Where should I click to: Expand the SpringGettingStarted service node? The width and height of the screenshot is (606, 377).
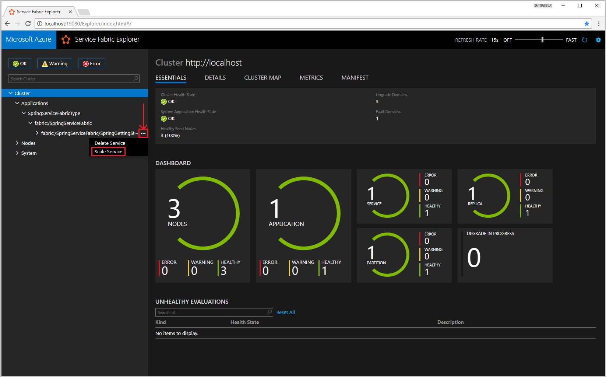(37, 133)
